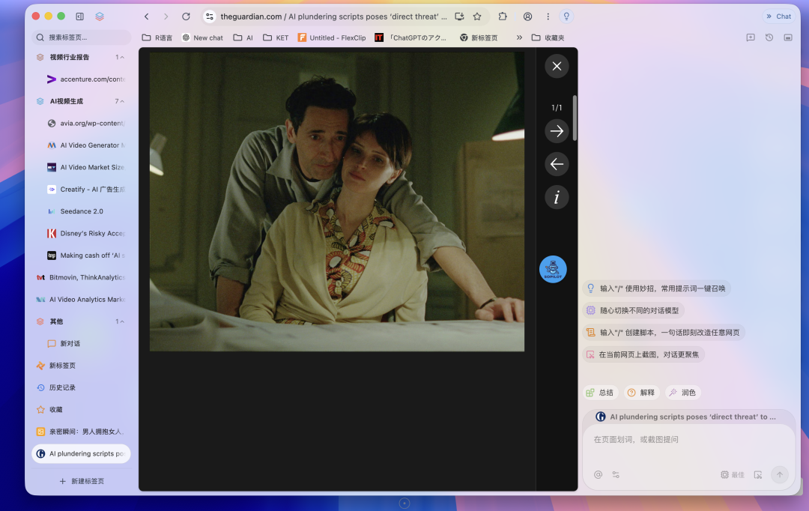Image resolution: width=809 pixels, height=511 pixels.
Task: Bookmark this page with the star icon
Action: tap(477, 16)
